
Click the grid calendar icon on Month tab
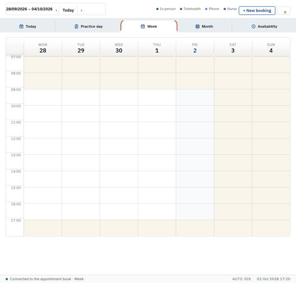click(198, 26)
